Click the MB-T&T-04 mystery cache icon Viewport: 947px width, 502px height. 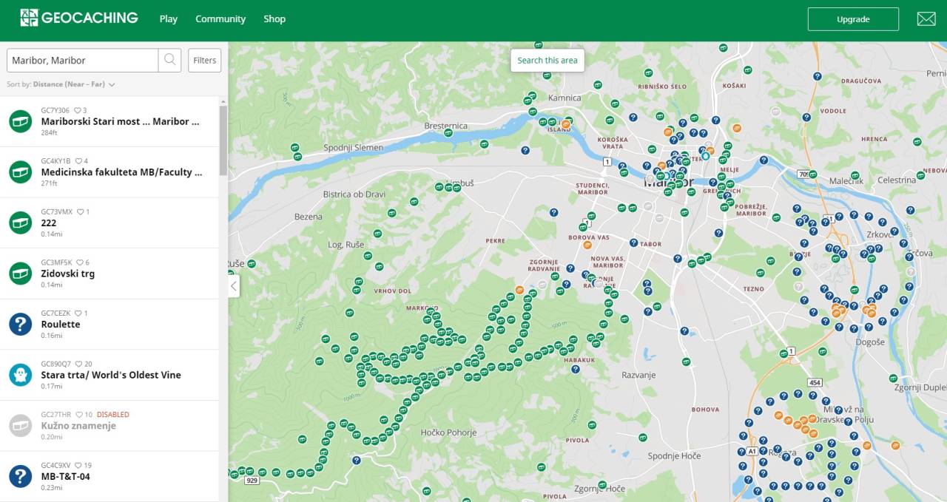tap(20, 476)
